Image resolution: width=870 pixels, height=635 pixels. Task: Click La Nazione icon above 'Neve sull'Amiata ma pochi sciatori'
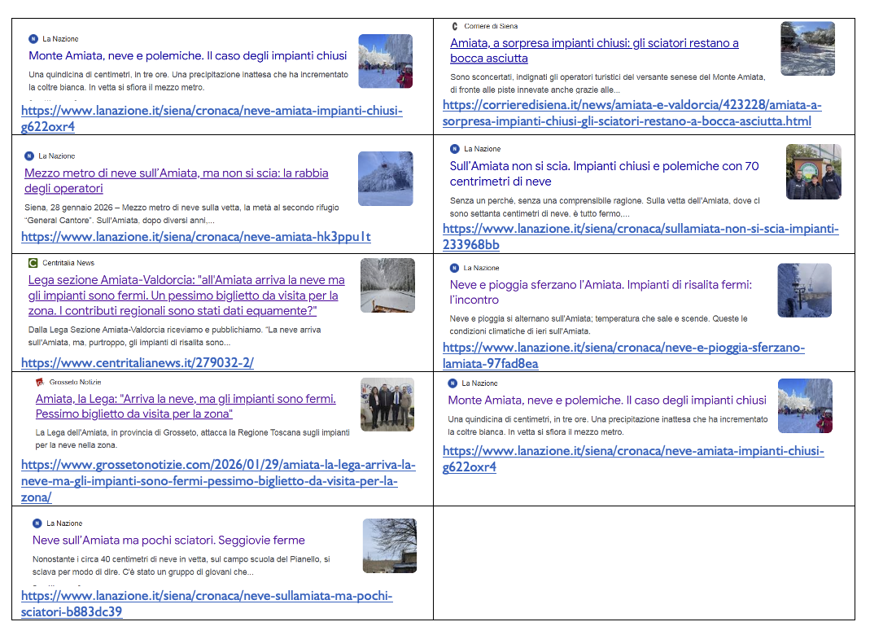37,523
